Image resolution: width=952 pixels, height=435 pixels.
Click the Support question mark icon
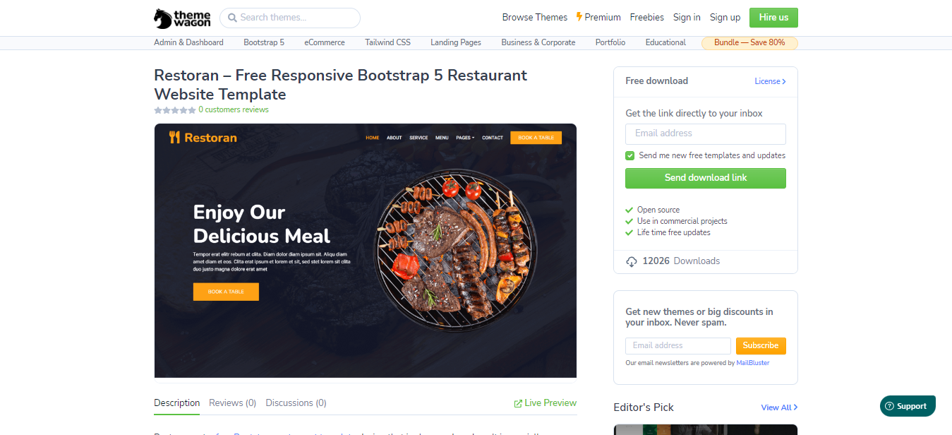click(889, 406)
